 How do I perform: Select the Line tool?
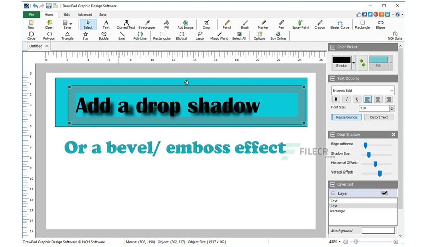122,36
